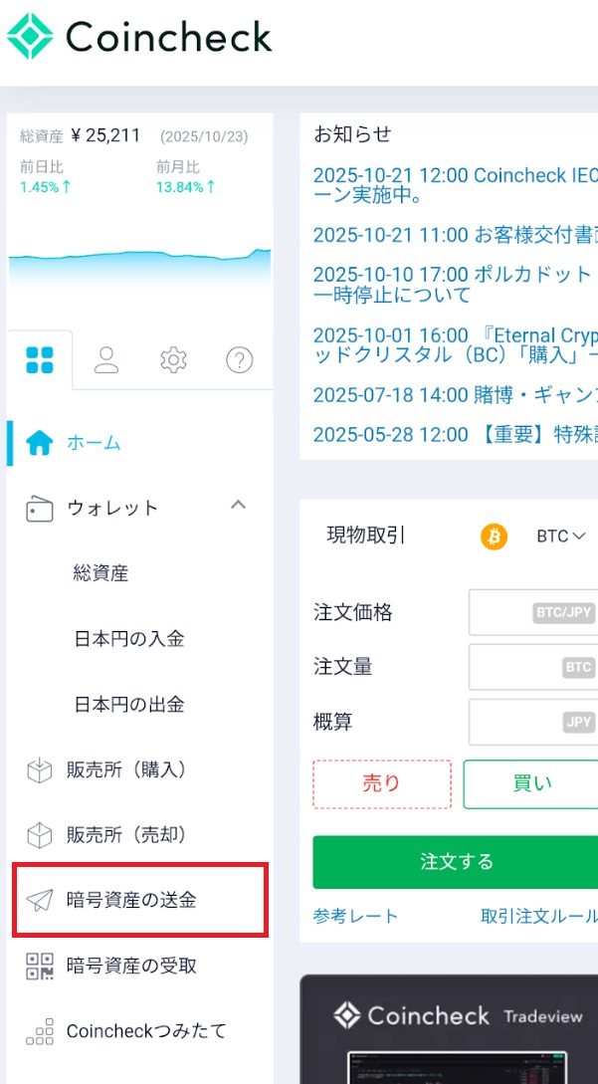Open Coincheckつみたて menu label
This screenshot has height=1084, width=598.
(146, 1031)
